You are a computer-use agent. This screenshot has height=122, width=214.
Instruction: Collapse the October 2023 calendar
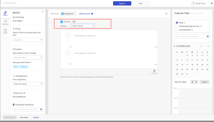(175, 46)
